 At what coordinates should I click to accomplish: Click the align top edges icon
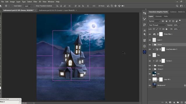tap(76, 6)
